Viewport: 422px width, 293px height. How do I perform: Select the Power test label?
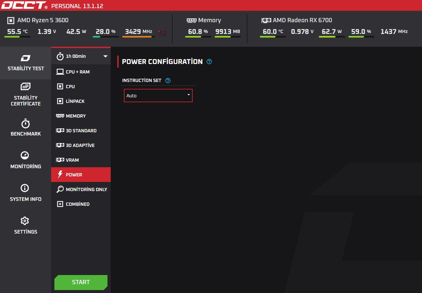click(x=74, y=175)
